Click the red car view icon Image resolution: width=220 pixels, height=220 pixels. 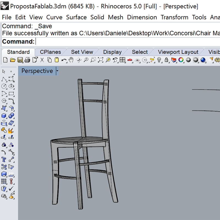point(130,60)
